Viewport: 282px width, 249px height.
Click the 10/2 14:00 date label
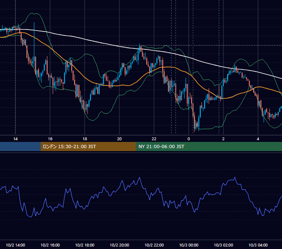(15, 245)
